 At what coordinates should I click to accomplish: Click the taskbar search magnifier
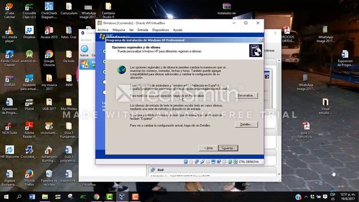click(x=19, y=197)
